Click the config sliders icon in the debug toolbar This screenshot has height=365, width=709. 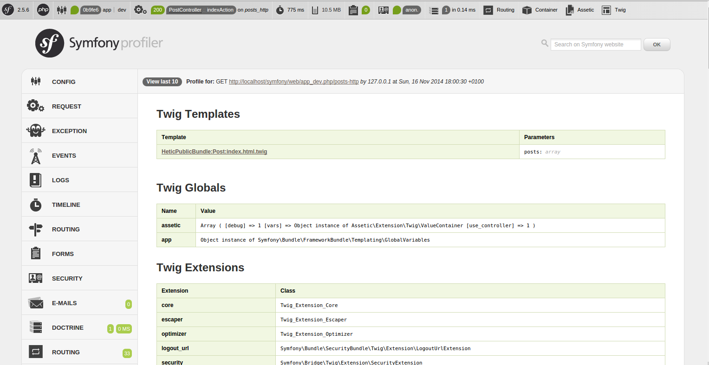62,10
